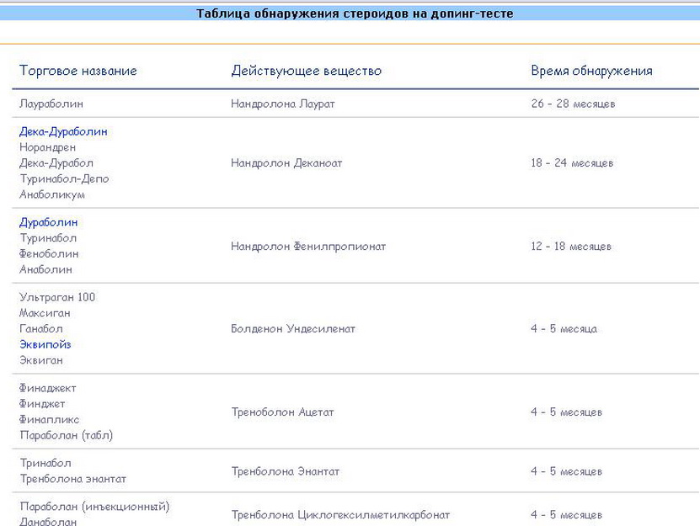Viewport: 700px width, 526px height.
Task: Select Параболан (табл) trade name
Action: (x=66, y=435)
